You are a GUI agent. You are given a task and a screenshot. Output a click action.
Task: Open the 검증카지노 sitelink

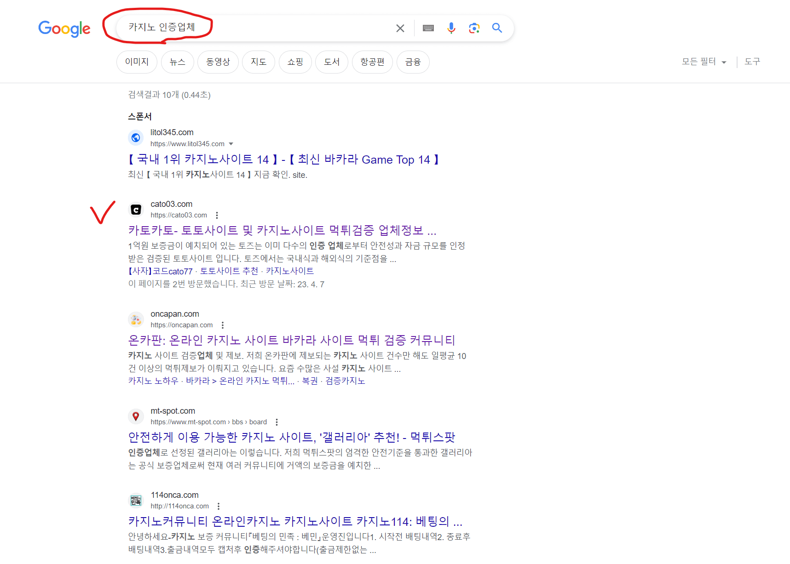point(346,381)
